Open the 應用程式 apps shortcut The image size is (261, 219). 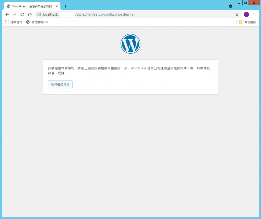[14, 22]
